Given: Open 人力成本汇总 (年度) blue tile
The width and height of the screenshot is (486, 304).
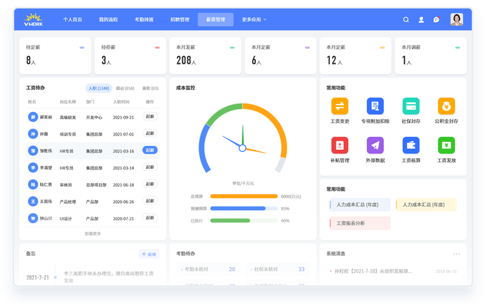Looking at the screenshot, I should [x=360, y=205].
